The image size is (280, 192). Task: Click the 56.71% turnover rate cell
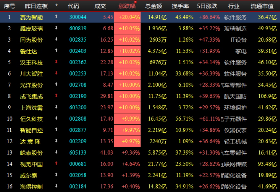[184, 119]
